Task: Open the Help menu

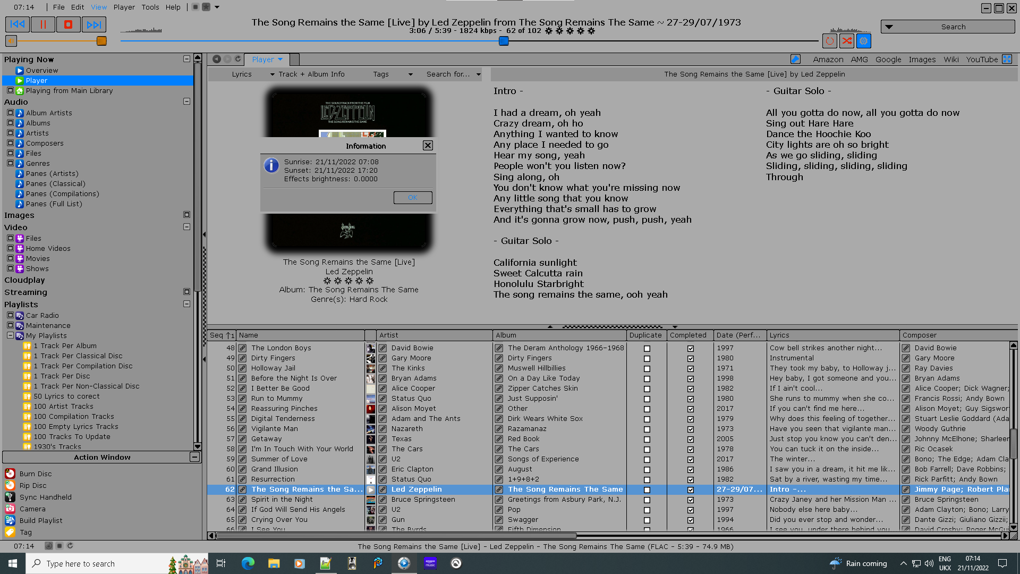Action: (x=173, y=7)
